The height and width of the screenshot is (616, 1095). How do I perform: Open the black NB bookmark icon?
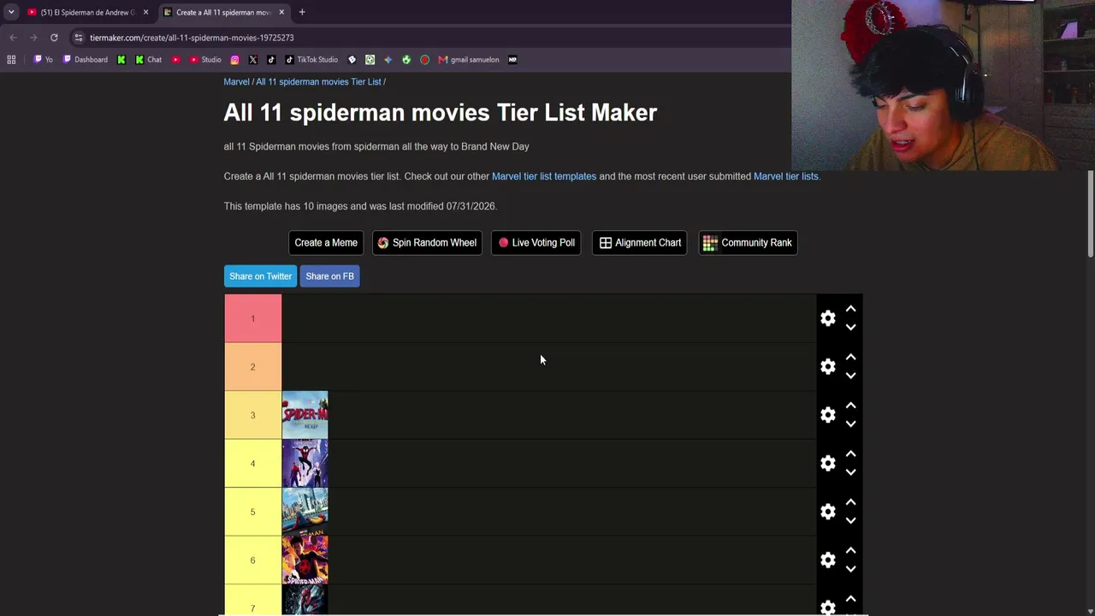pos(512,60)
